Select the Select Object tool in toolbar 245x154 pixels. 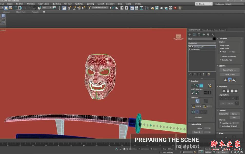(x=6, y=8)
